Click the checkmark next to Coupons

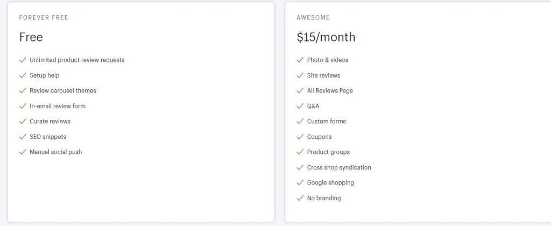[x=300, y=137]
